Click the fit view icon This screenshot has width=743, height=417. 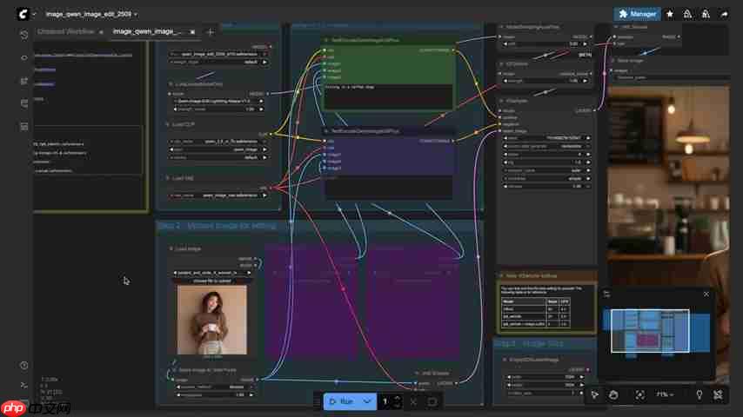pos(639,394)
